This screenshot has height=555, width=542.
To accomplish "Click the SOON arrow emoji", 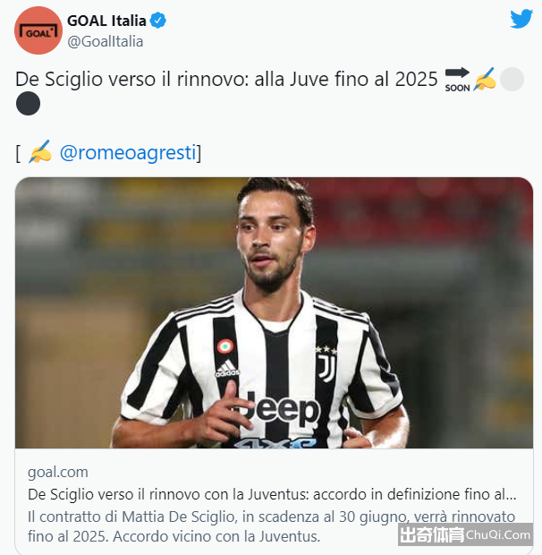I will pos(457,80).
